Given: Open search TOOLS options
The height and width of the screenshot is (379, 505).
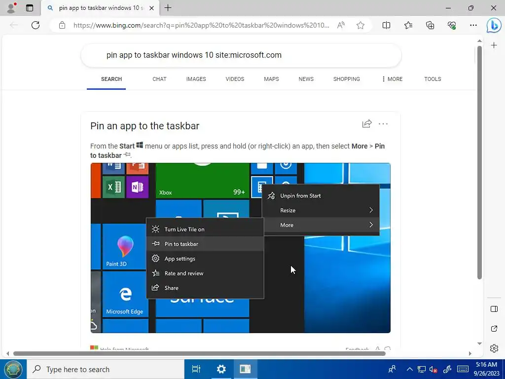Looking at the screenshot, I should [x=433, y=79].
